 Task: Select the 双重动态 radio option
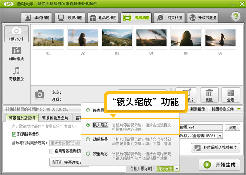[88, 154]
